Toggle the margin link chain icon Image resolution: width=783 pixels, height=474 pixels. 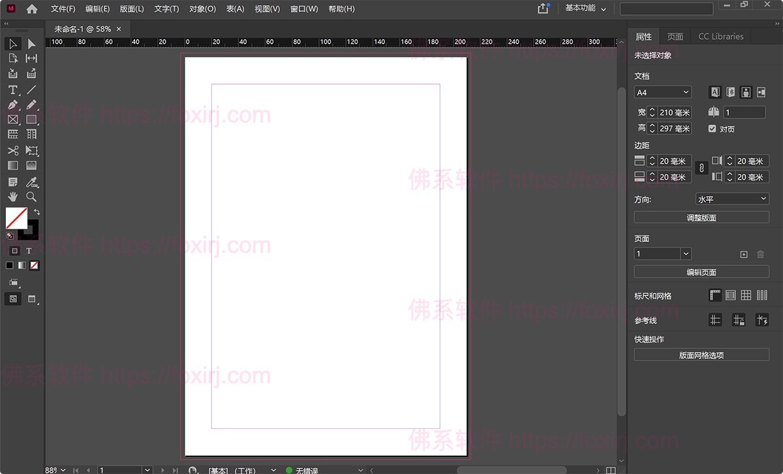click(701, 168)
